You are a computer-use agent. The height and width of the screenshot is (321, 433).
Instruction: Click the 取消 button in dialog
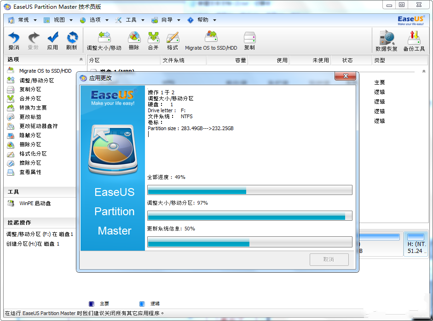coord(329,259)
